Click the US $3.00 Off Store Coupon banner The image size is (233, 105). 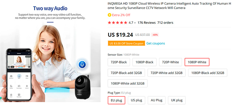coord(126,43)
